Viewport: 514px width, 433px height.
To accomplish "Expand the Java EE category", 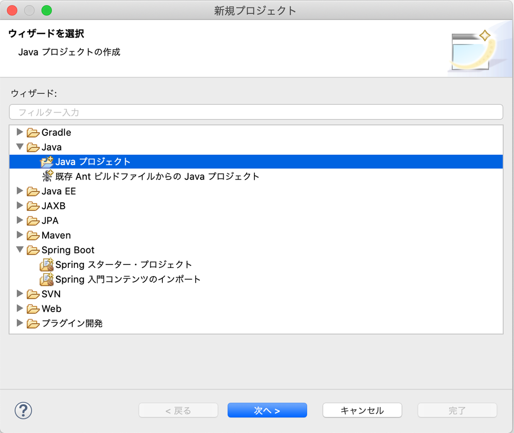I will (20, 191).
